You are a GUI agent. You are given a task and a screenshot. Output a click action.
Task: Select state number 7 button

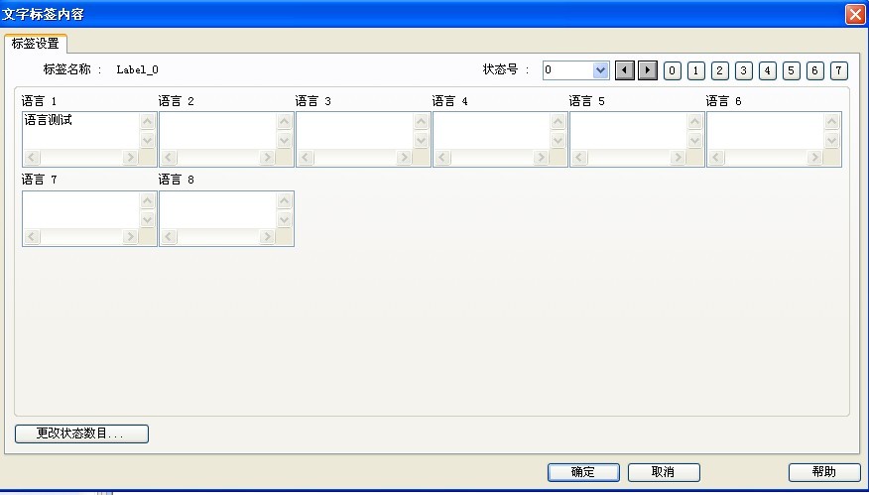[x=839, y=70]
